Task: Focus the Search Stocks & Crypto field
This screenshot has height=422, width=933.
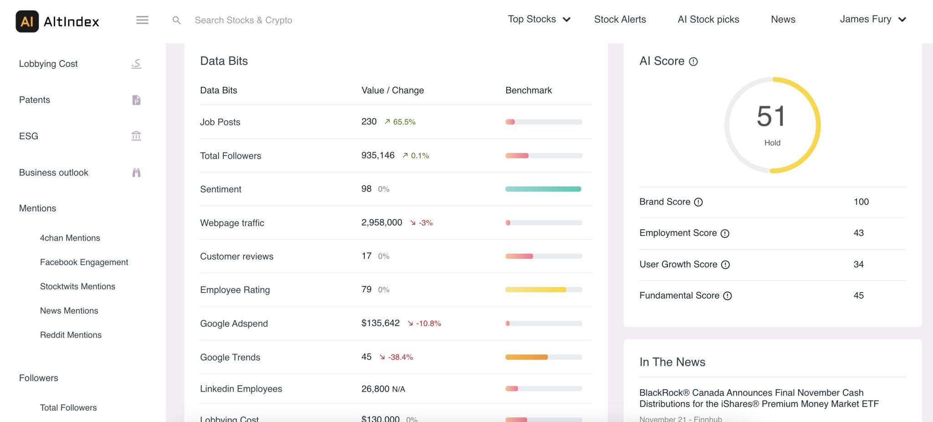Action: (243, 20)
